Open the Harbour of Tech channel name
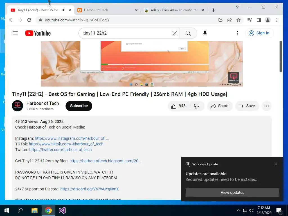The width and height of the screenshot is (288, 216). click(x=43, y=103)
